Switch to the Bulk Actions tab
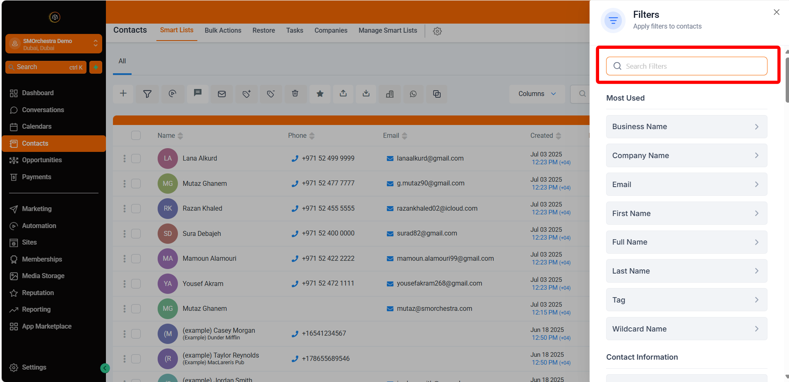Viewport: 789px width, 382px height. point(223,30)
